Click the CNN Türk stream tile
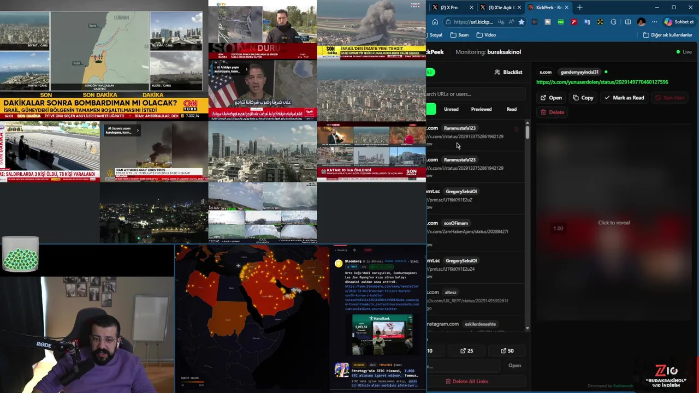Viewport: 699px width, 393px height. pyautogui.click(x=104, y=61)
